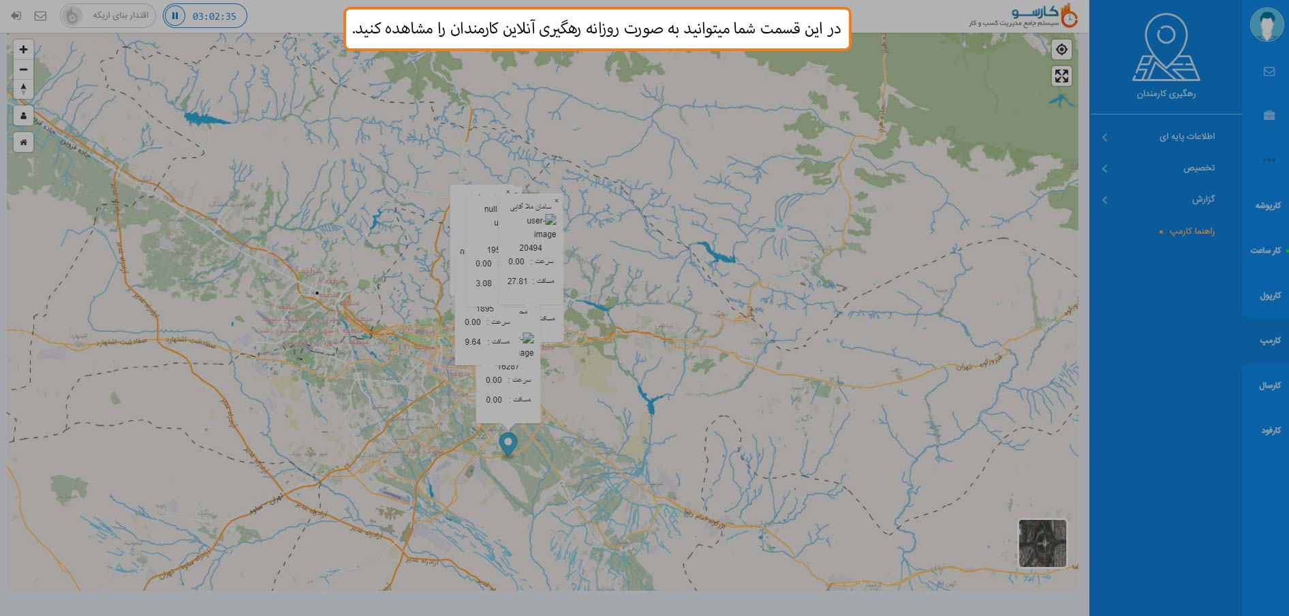Click the blue location marker pin

tap(508, 444)
